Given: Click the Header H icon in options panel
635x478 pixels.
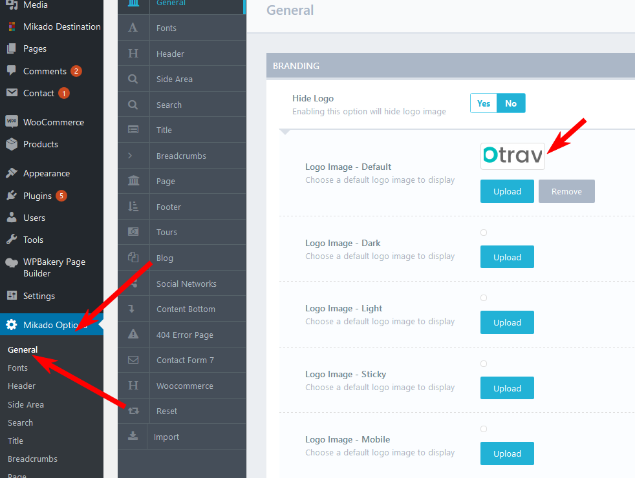Looking at the screenshot, I should point(133,54).
